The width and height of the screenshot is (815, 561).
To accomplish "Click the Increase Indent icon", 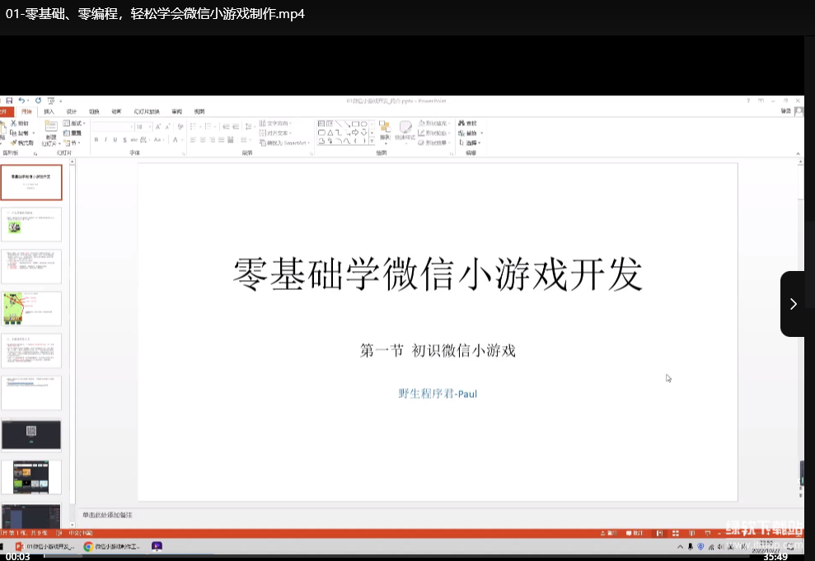I will [x=236, y=127].
